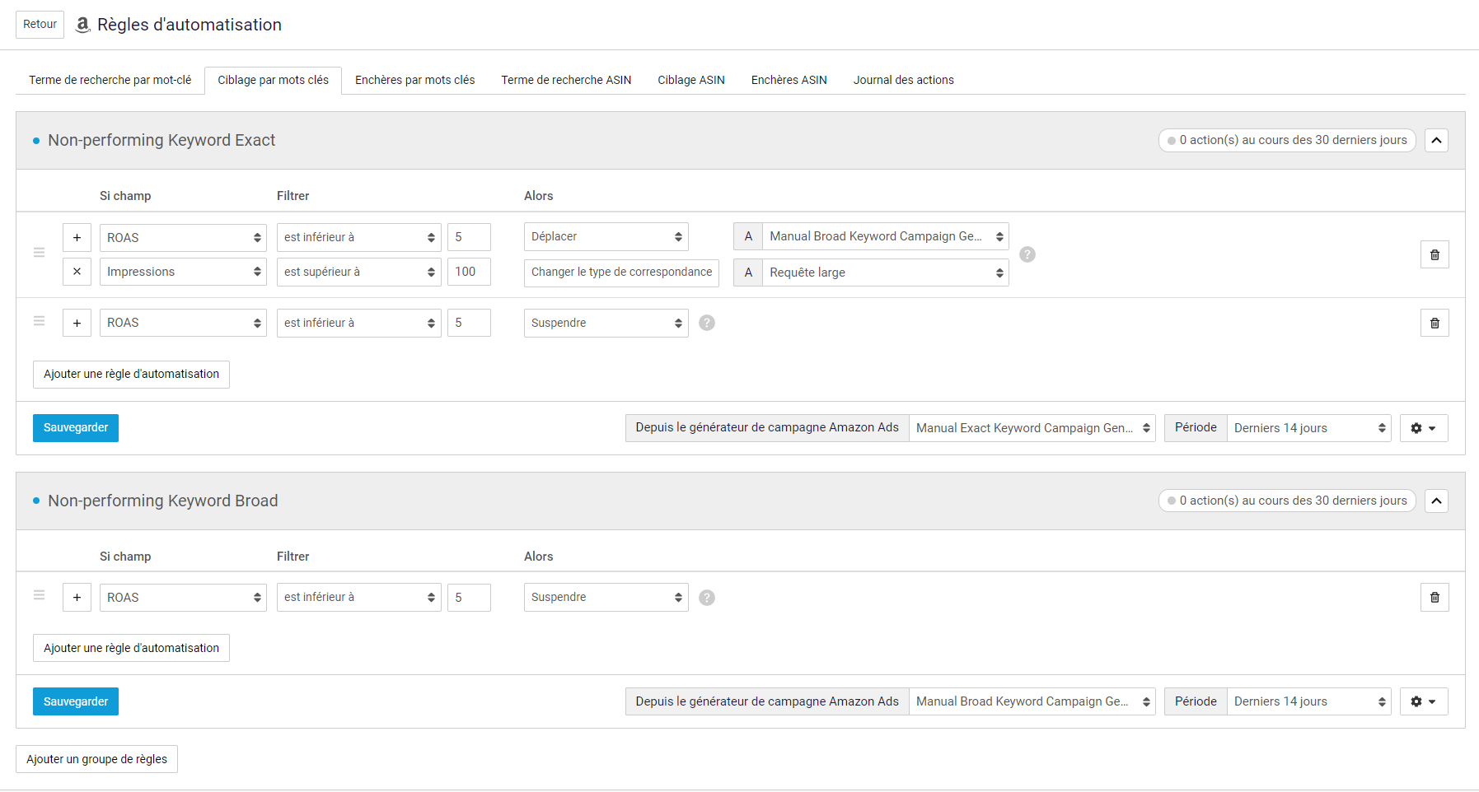Open help icon next to Suspendre in Keyword Exact

(x=707, y=323)
